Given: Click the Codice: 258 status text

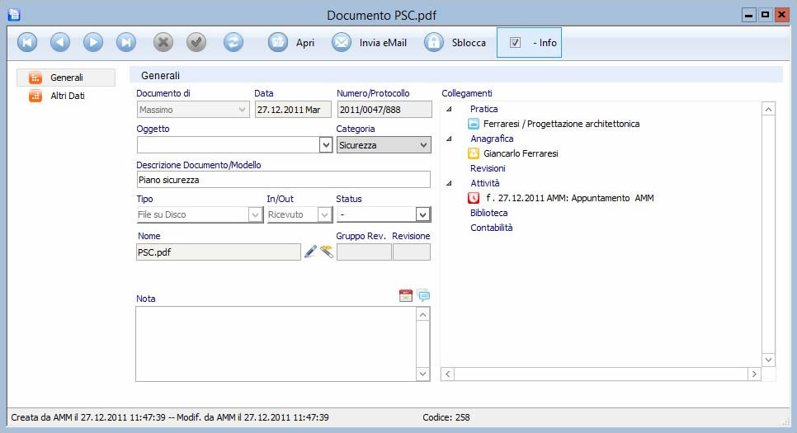Looking at the screenshot, I should point(446,417).
